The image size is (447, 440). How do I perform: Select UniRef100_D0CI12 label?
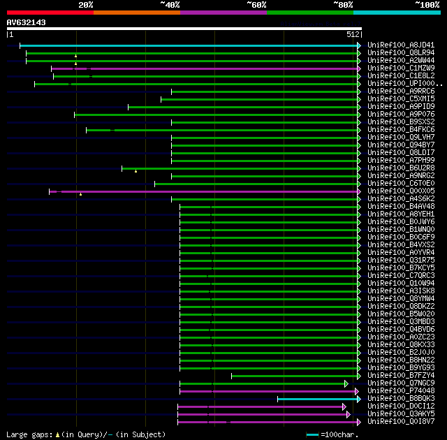401,406
